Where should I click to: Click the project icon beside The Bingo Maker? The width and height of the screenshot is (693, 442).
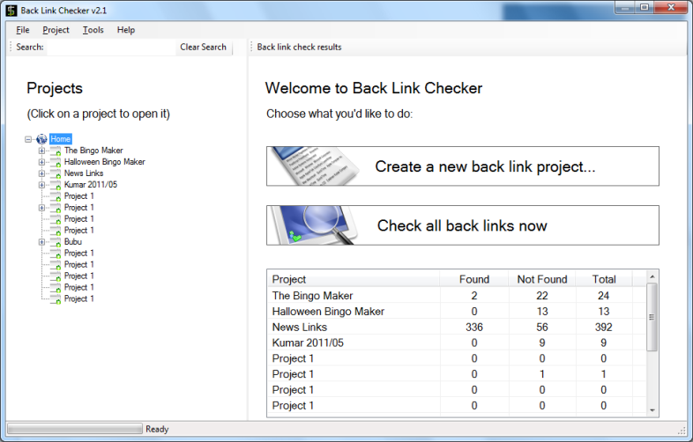56,151
